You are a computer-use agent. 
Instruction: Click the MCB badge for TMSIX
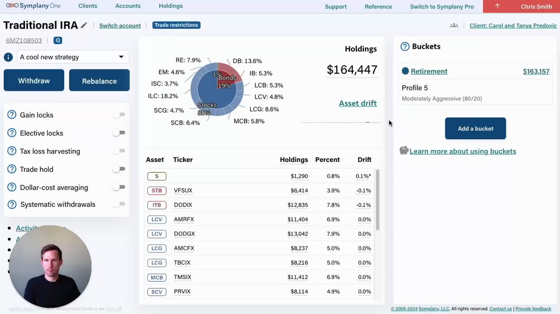tap(157, 277)
